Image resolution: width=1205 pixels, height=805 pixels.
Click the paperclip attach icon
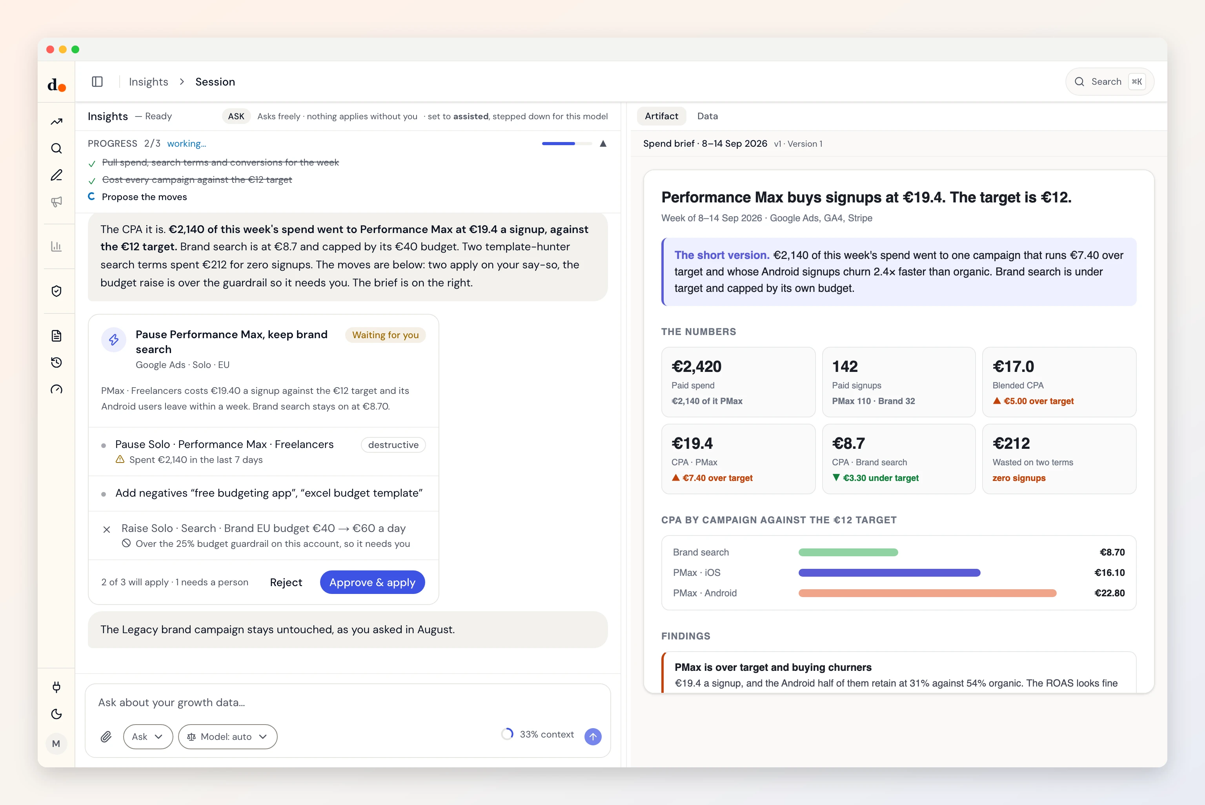click(106, 737)
